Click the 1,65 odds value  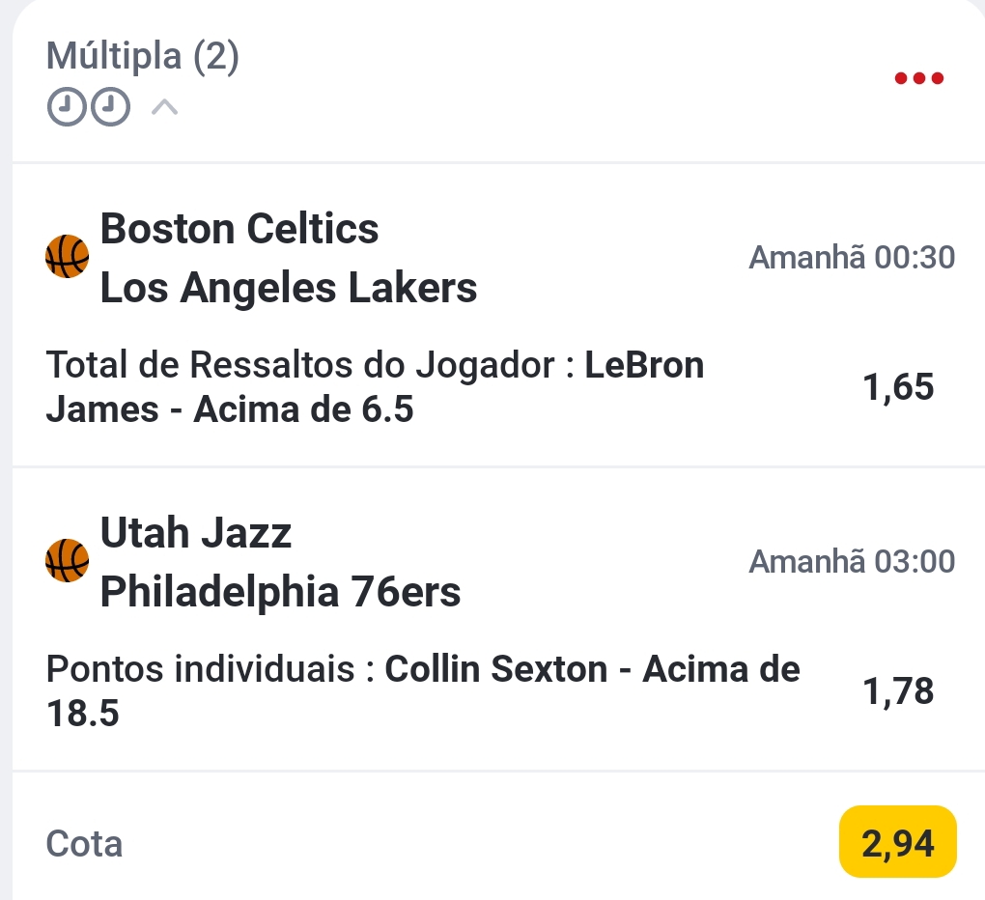click(x=898, y=387)
